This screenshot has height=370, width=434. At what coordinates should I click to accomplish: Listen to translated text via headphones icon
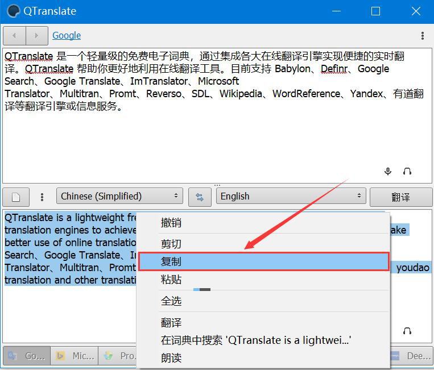pyautogui.click(x=407, y=331)
